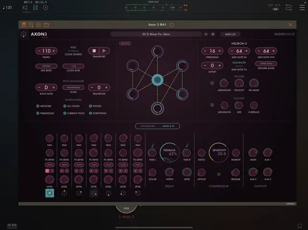The width and height of the screenshot is (308, 230).
Task: Unmute the first channel with the pink M button
Action: pos(47,171)
